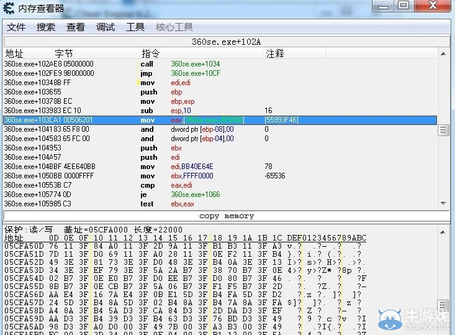Click the 360se.exe+102A address header bar
The width and height of the screenshot is (455, 335).
[227, 42]
